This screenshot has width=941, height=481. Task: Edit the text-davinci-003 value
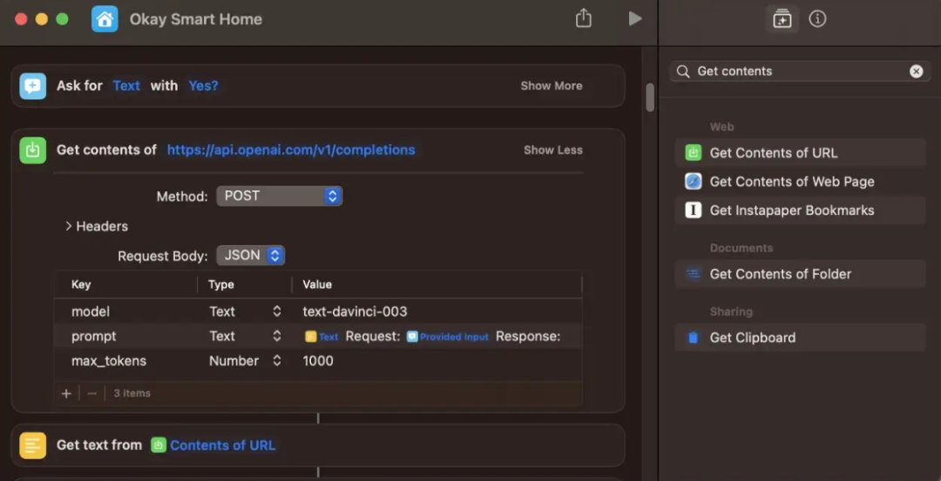click(355, 311)
